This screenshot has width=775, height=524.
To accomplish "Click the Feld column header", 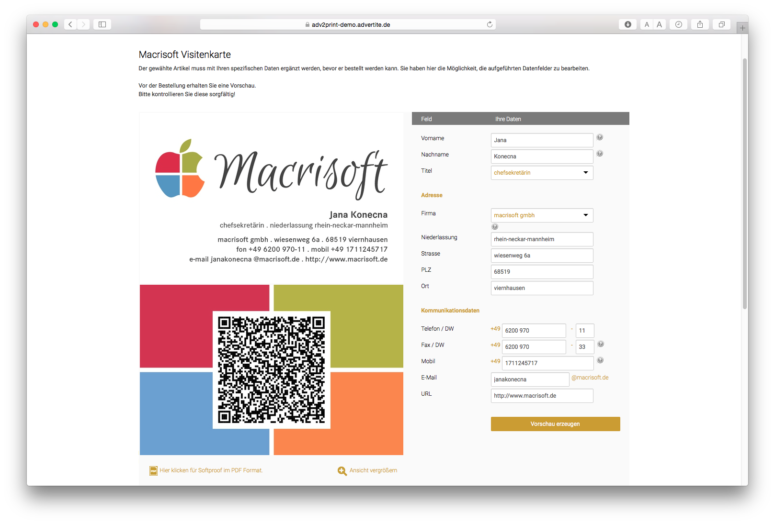I will tap(426, 119).
